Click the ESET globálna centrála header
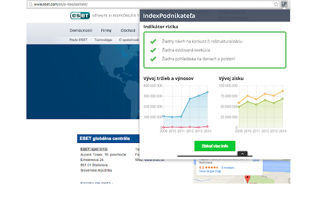321x200 pixels. click(108, 138)
